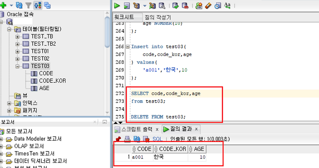
Task: Collapse the database connection node
Action: (1, 22)
